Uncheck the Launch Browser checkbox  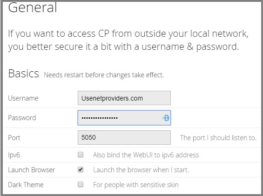point(81,169)
